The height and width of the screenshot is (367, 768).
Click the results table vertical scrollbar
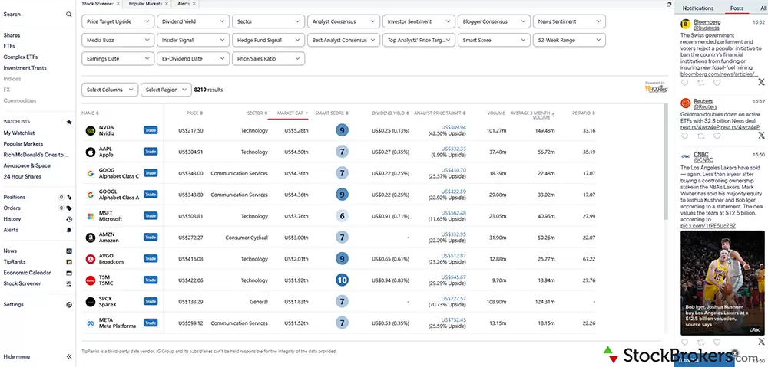665,161
